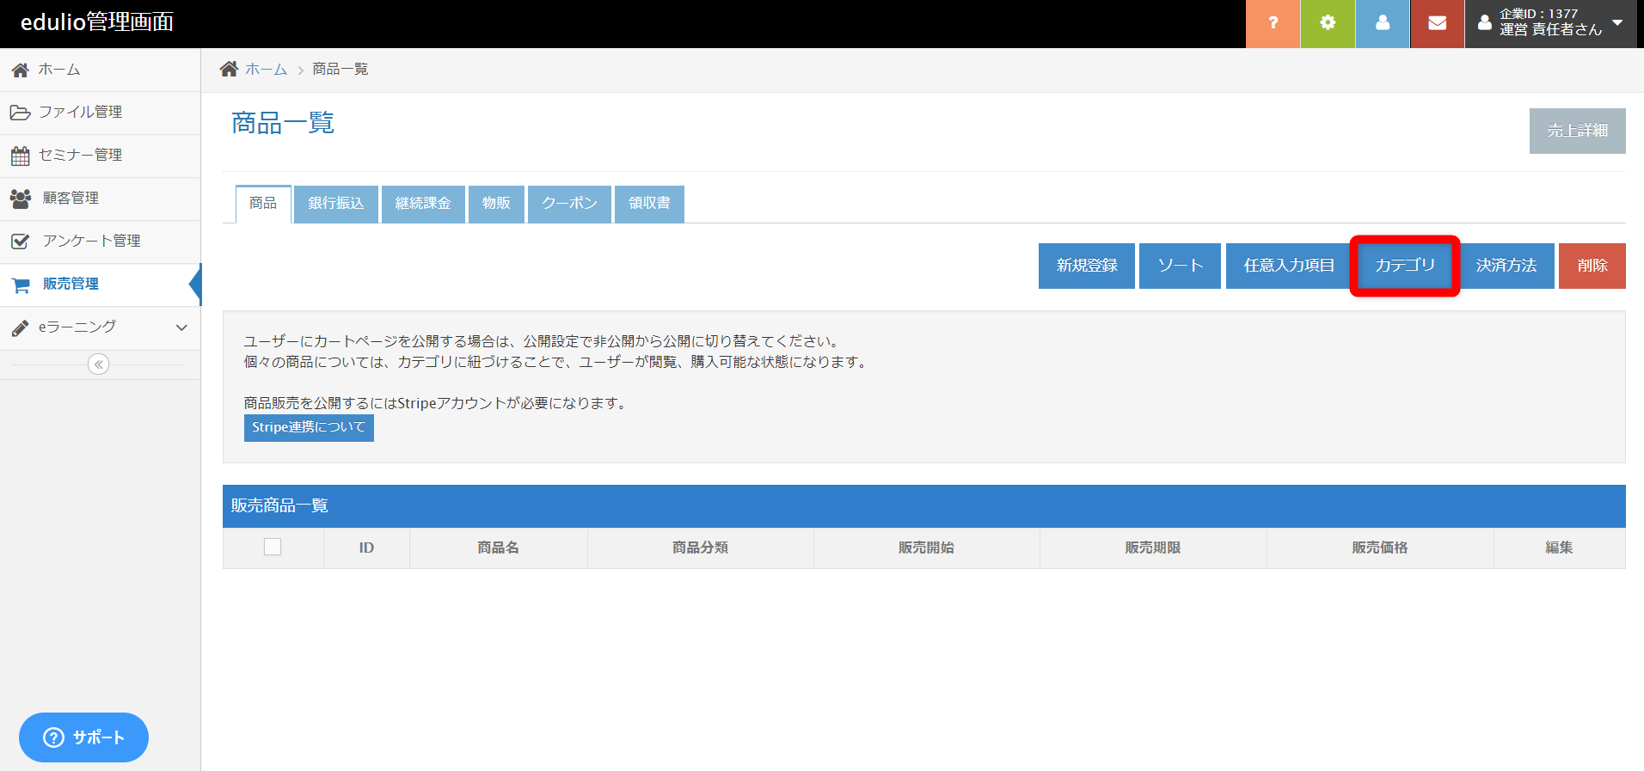Click the home icon in breadcrumb
Image resolution: width=1644 pixels, height=771 pixels.
tap(229, 69)
